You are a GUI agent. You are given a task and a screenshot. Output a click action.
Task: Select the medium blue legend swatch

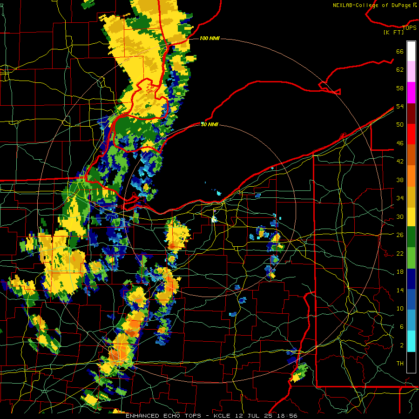[411, 299]
